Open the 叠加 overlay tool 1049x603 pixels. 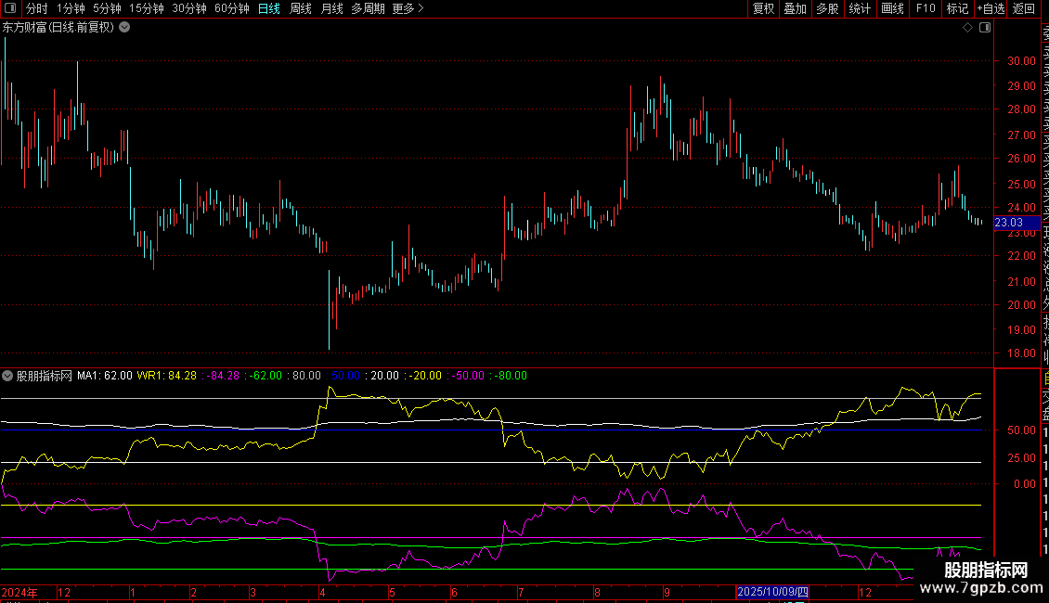[x=795, y=8]
